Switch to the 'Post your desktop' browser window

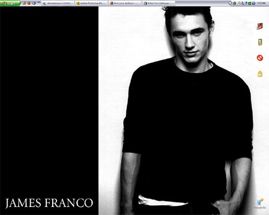125,3
